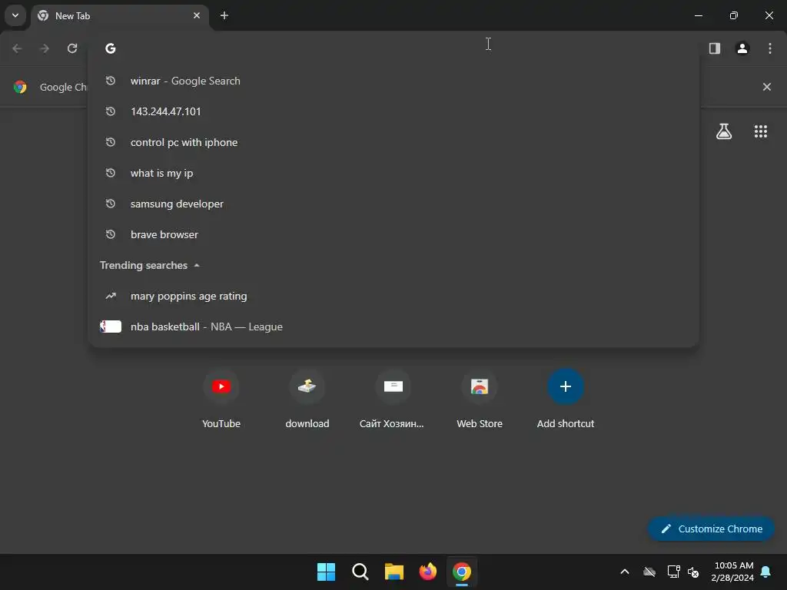Image resolution: width=787 pixels, height=590 pixels.
Task: Click the Google G icon in address bar
Action: point(111,48)
